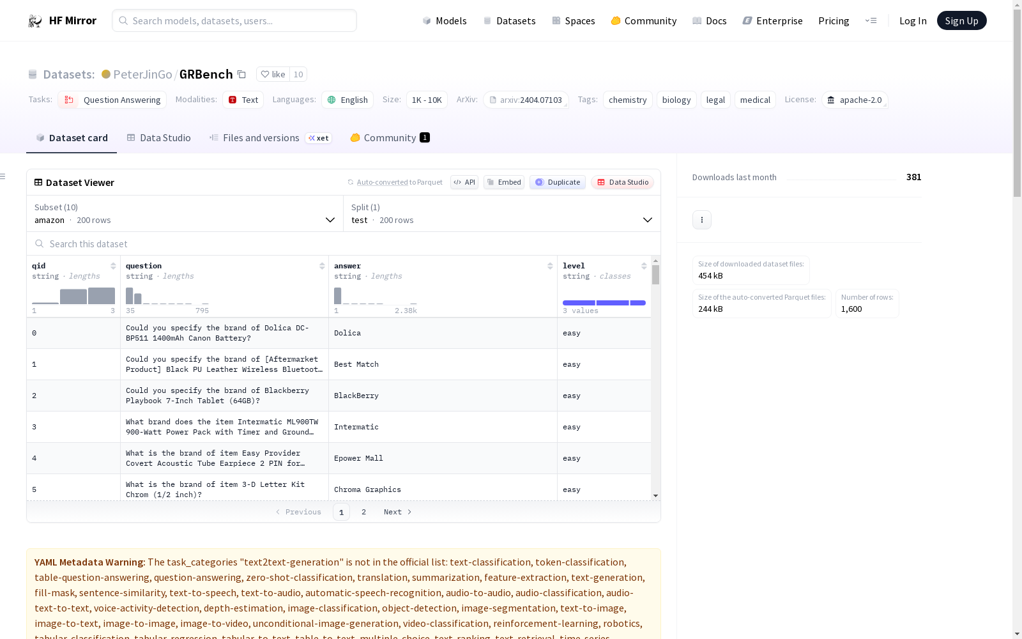
Task: Expand the Split test dropdown
Action: click(x=502, y=213)
